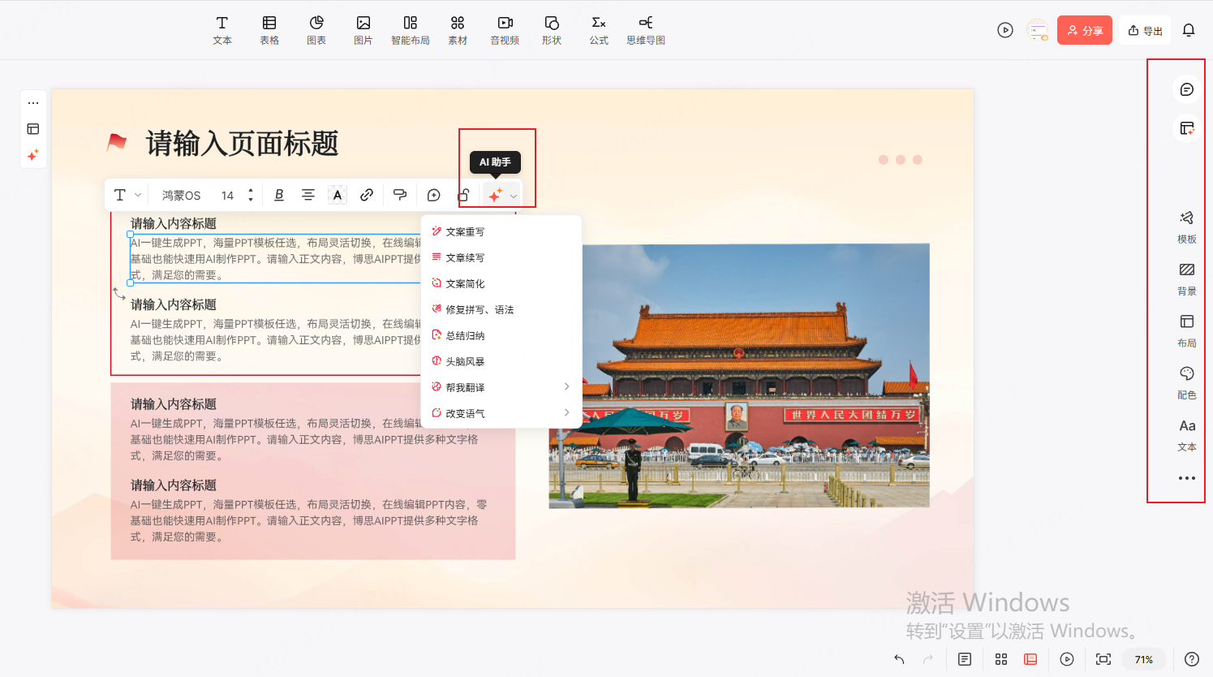Open speaker notes icon in bottom bar
1213x677 pixels.
click(965, 659)
